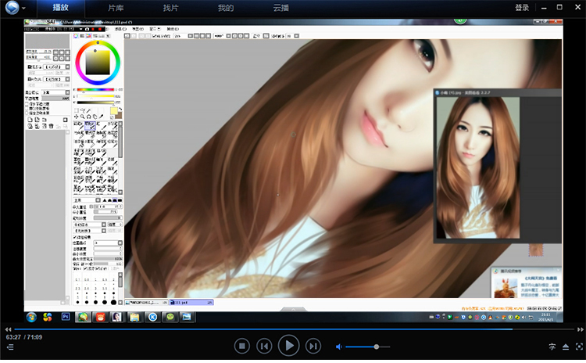The width and height of the screenshot is (586, 363).
Task: Open the blue K music app on taskbar
Action: (x=152, y=317)
